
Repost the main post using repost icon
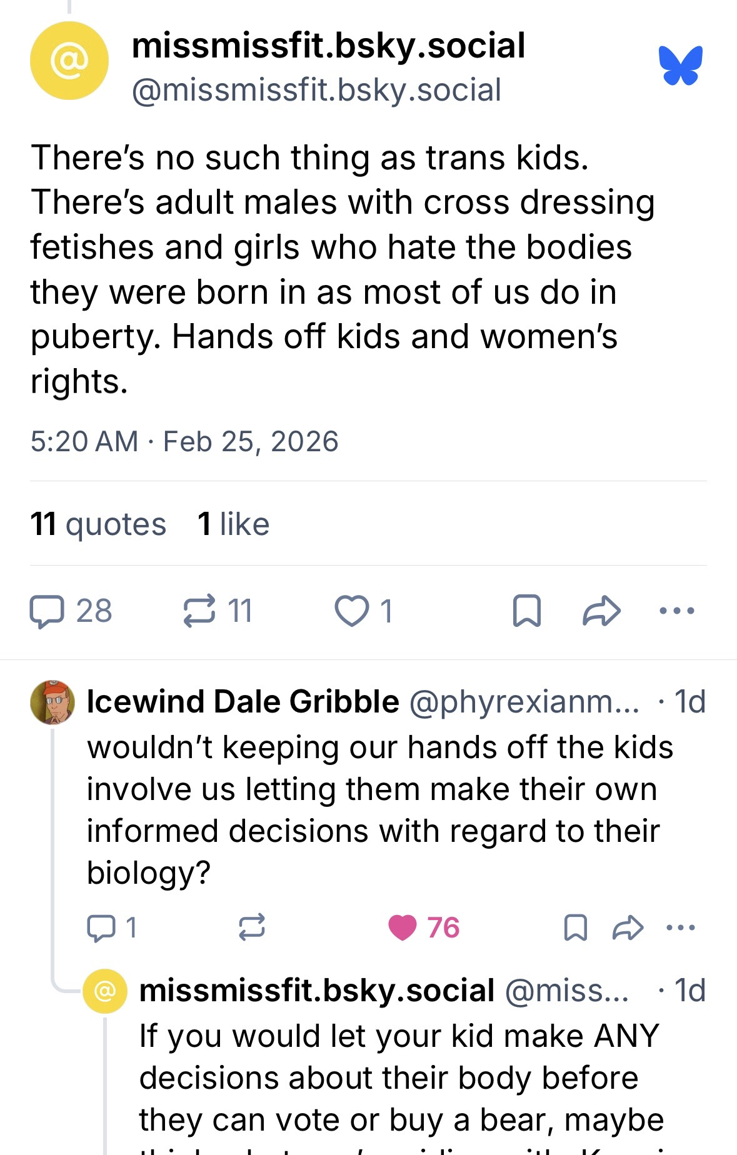pyautogui.click(x=199, y=611)
